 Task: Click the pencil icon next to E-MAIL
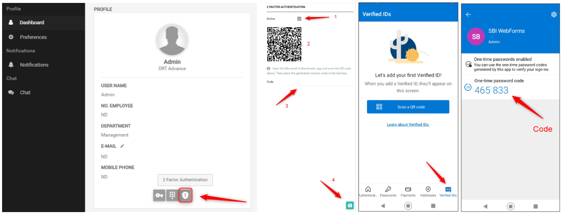click(123, 146)
